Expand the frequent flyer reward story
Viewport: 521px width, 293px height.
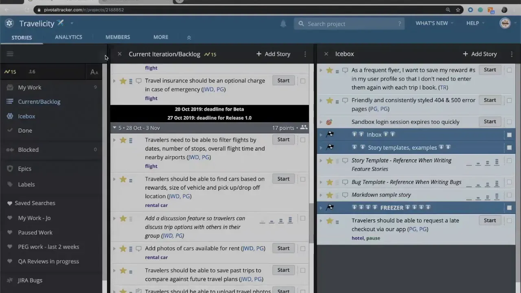click(321, 70)
